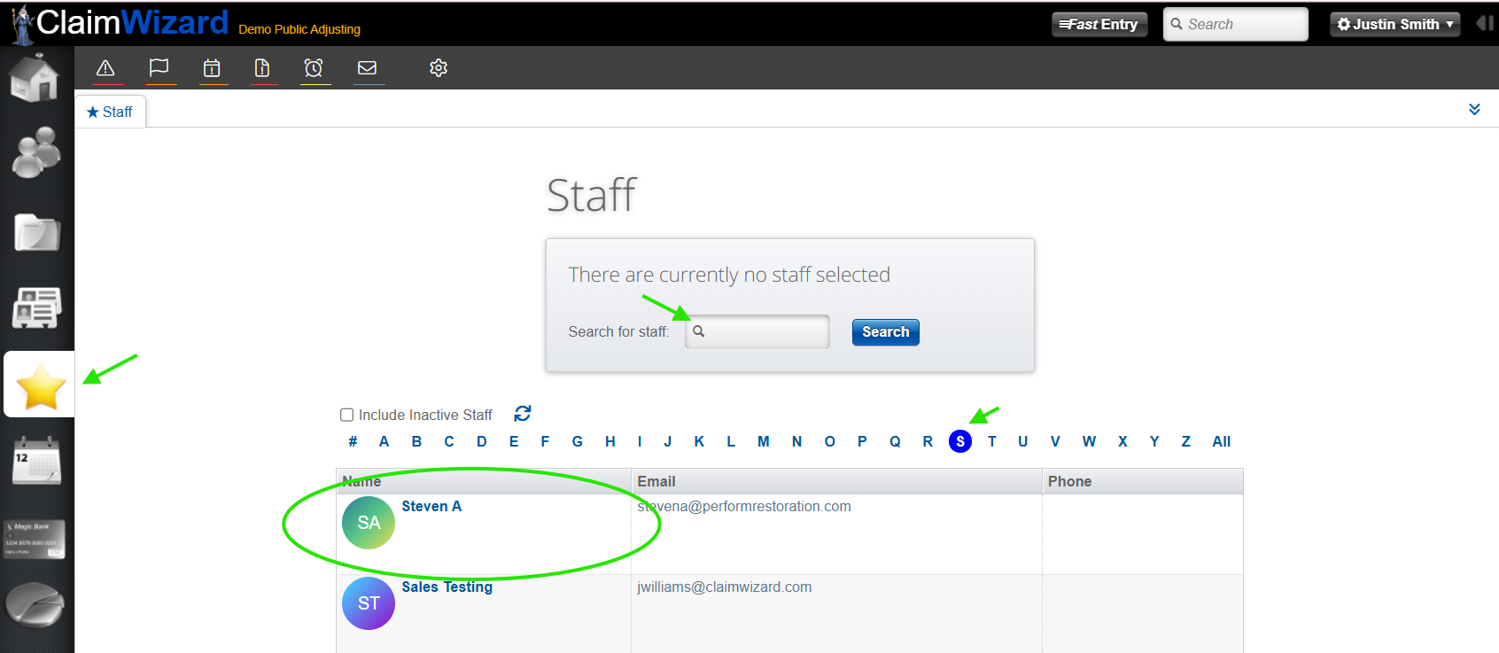Click the flag icon in toolbar

(159, 68)
